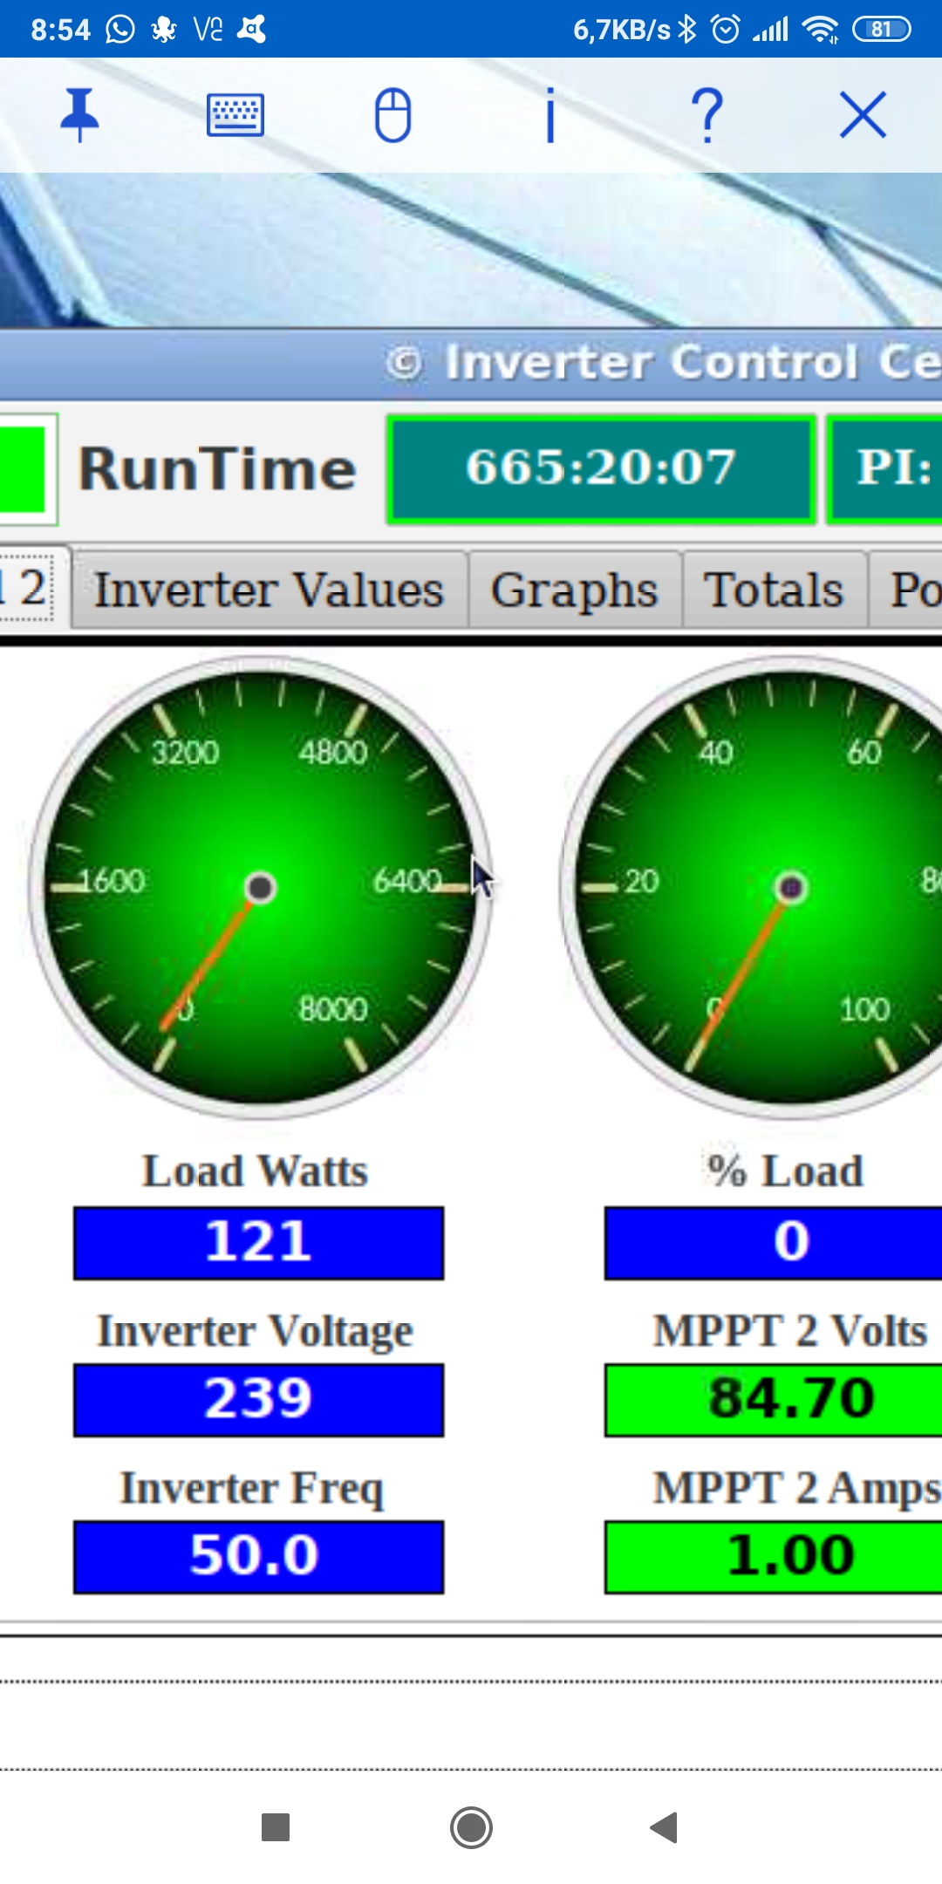Tap the Android home circle button
This screenshot has height=1884, width=942.
click(x=471, y=1826)
